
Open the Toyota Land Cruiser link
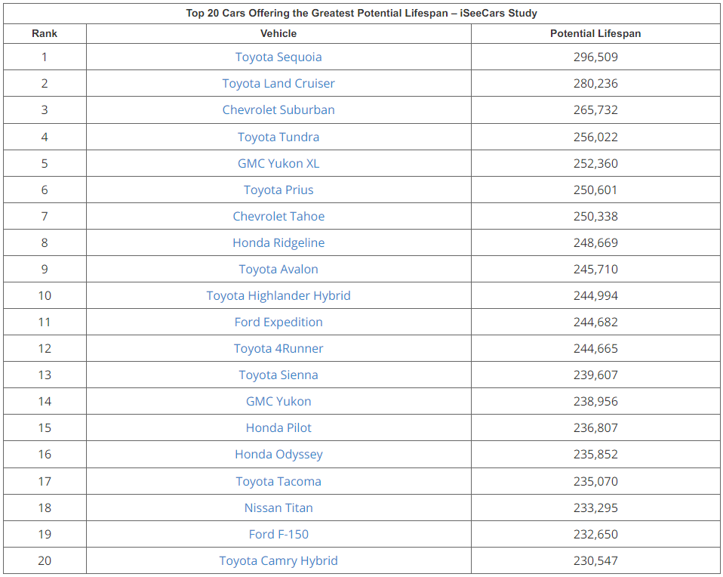[278, 84]
